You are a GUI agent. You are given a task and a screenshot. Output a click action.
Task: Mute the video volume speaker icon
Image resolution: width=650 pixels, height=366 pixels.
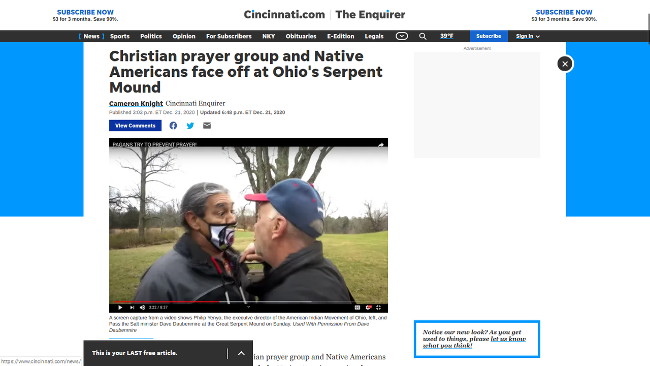(142, 308)
